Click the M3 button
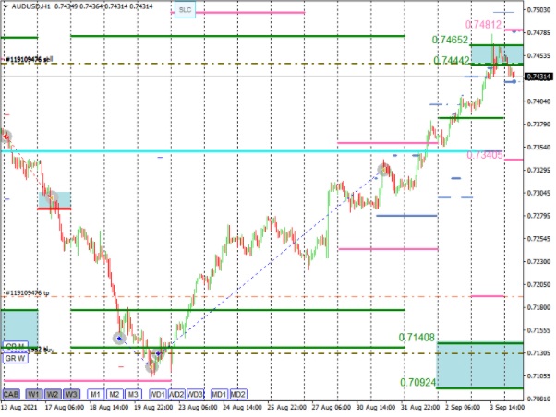Viewport: 556px width, 417px height. pos(133,393)
